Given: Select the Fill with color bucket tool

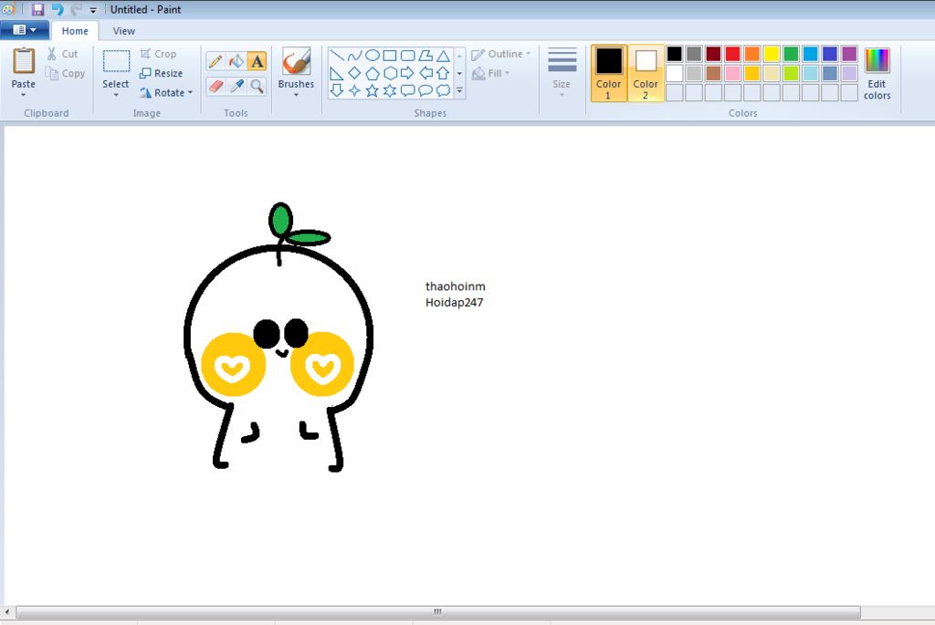Looking at the screenshot, I should (236, 61).
